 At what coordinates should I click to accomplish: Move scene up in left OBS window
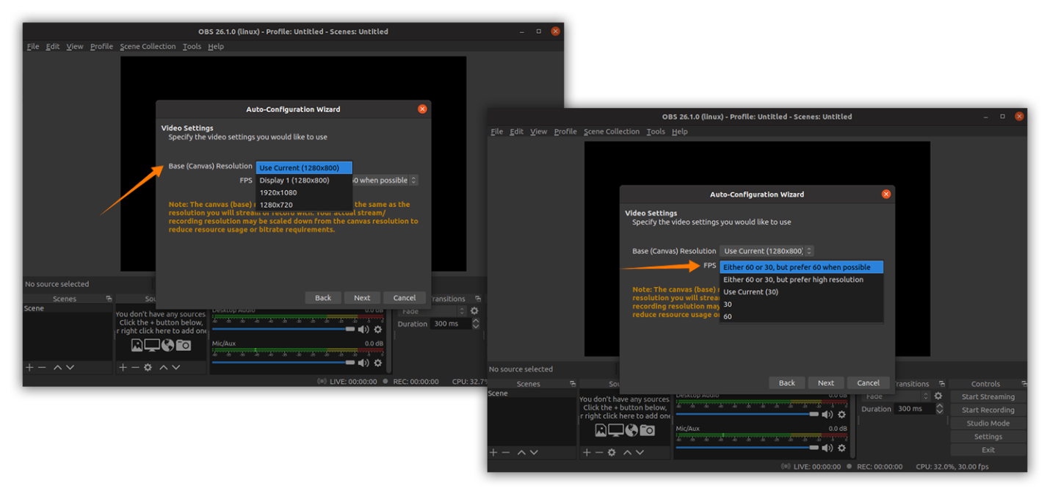pyautogui.click(x=57, y=367)
